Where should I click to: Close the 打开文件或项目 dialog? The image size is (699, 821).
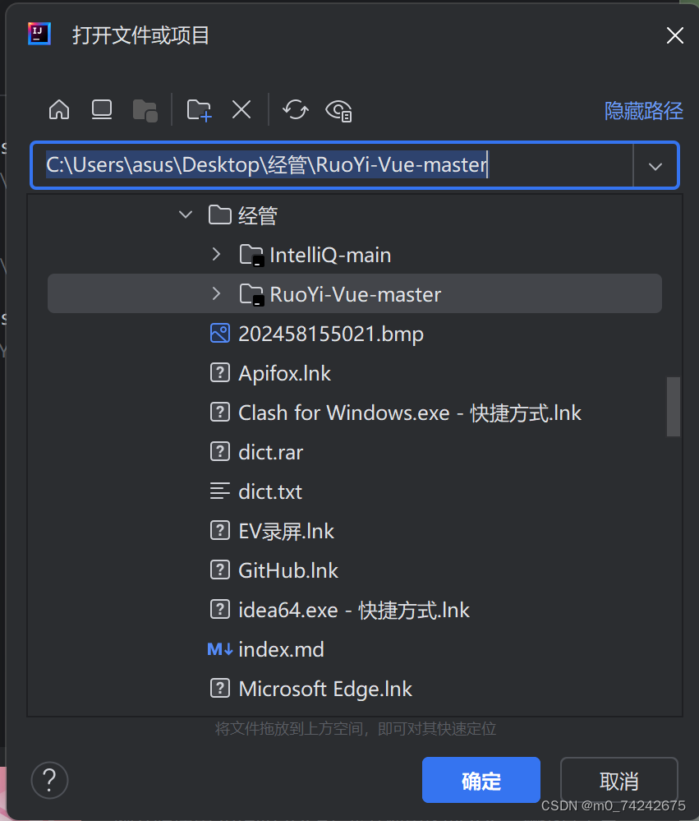coord(675,35)
